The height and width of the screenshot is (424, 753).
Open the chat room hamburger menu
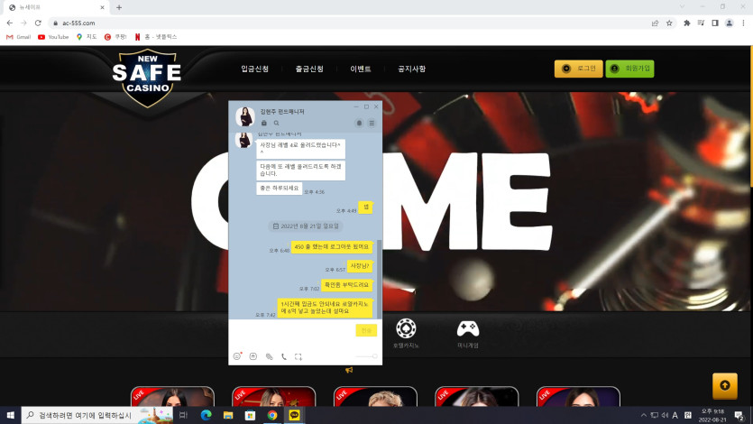pos(372,123)
